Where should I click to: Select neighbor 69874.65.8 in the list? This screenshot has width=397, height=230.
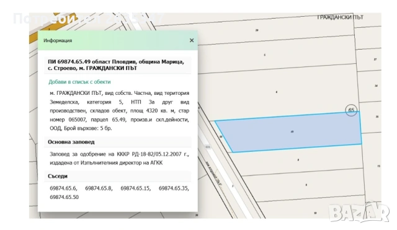pyautogui.click(x=99, y=188)
